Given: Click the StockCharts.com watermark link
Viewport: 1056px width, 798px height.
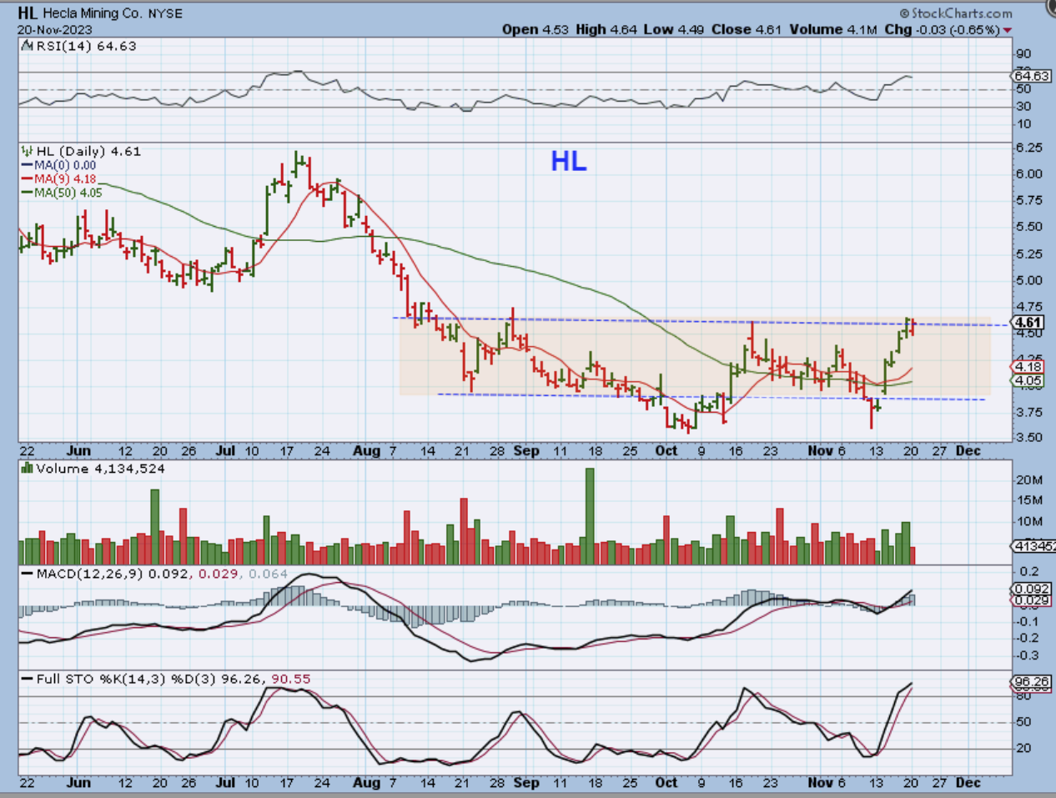Looking at the screenshot, I should [961, 13].
